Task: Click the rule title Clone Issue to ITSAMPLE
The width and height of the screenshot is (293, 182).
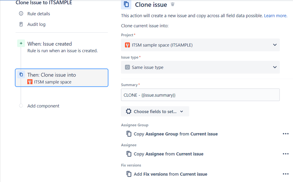Action: click(44, 2)
